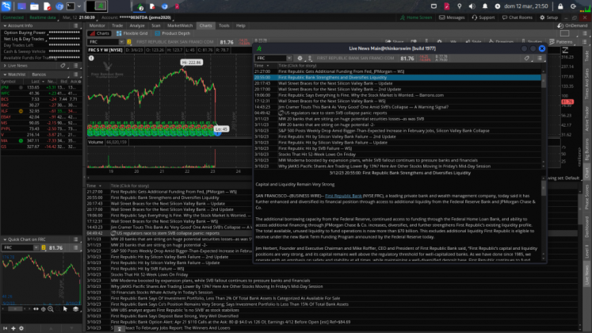Image resolution: width=592 pixels, height=333 pixels.
Task: Switch to the Scan tab
Action: point(156,25)
